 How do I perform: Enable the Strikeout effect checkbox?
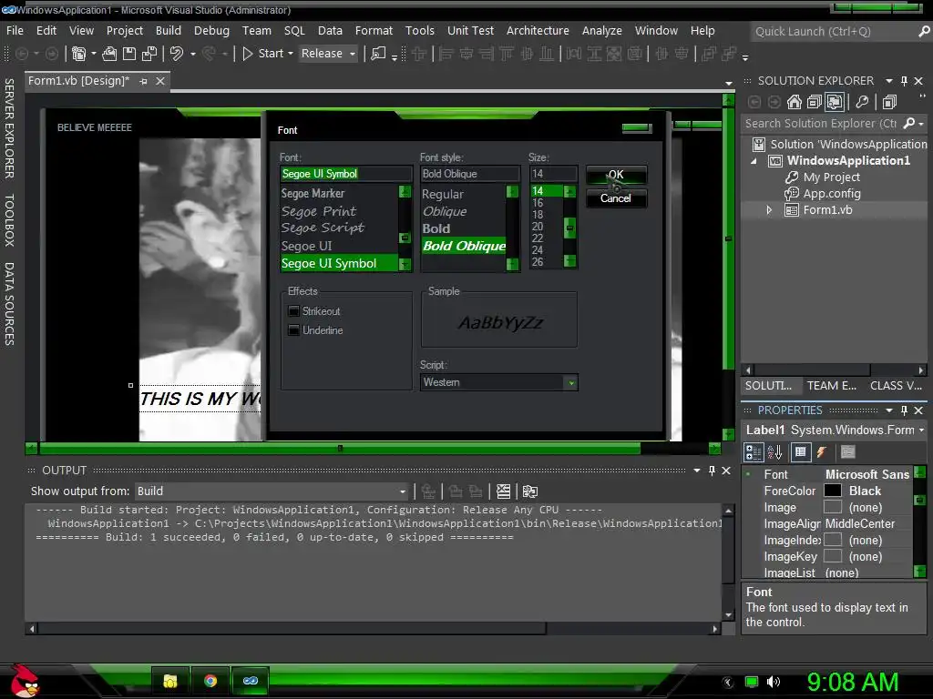(x=293, y=311)
